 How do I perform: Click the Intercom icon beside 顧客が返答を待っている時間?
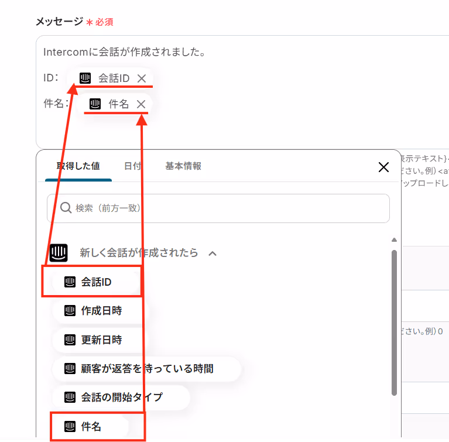pos(70,368)
